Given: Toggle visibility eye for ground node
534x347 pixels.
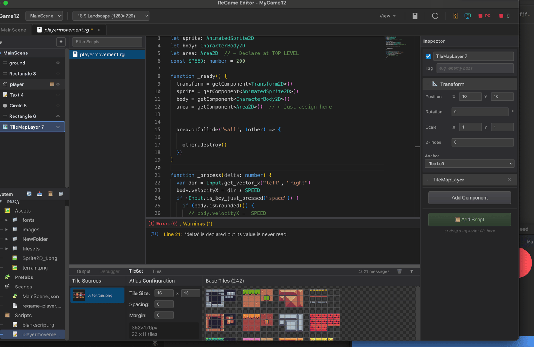Looking at the screenshot, I should (x=58, y=63).
